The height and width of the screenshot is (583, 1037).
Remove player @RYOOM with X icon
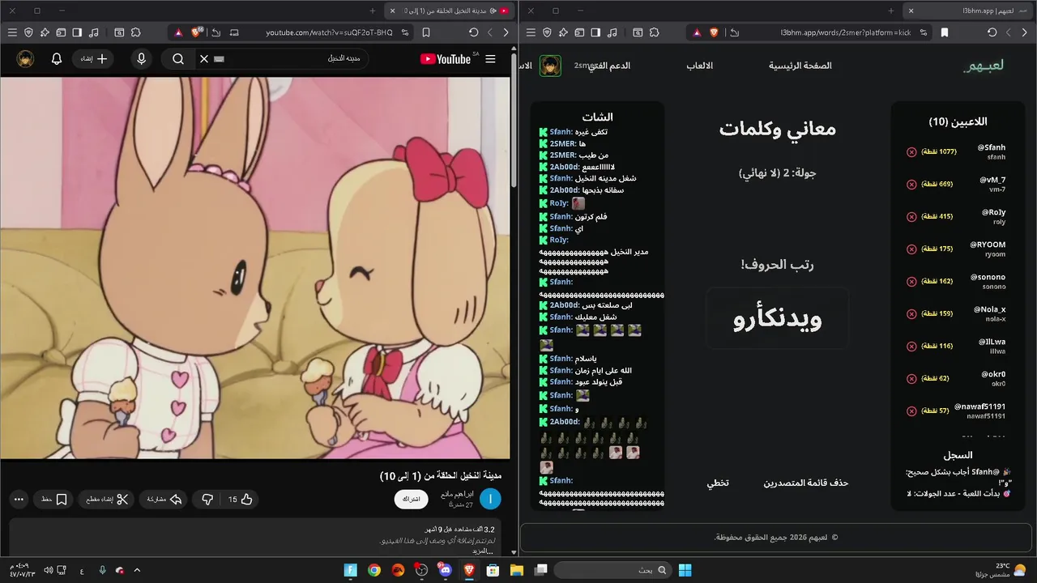pyautogui.click(x=911, y=249)
